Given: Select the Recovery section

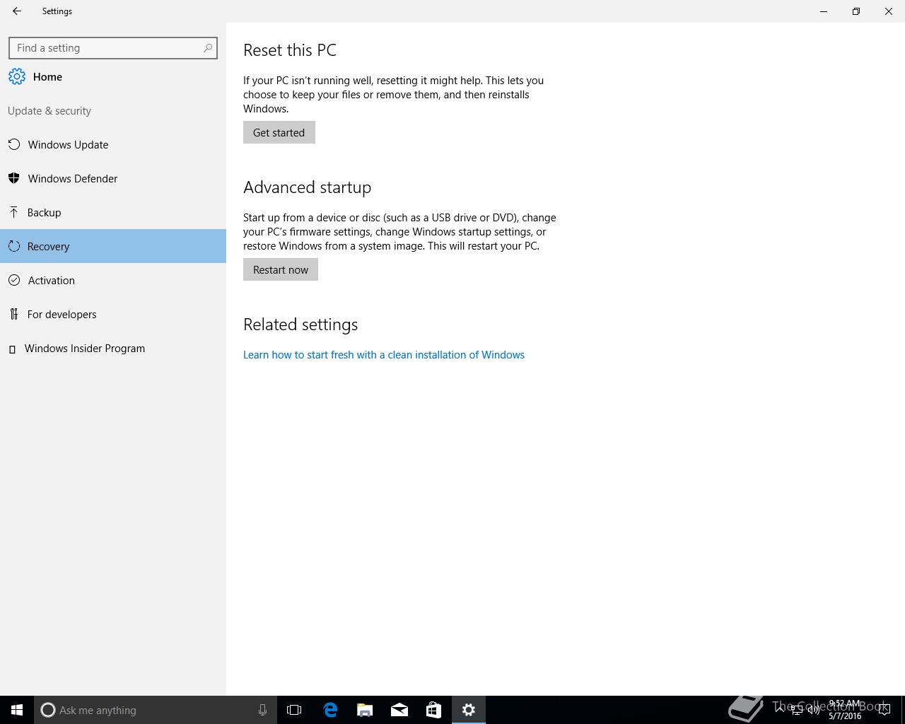Looking at the screenshot, I should [x=113, y=246].
